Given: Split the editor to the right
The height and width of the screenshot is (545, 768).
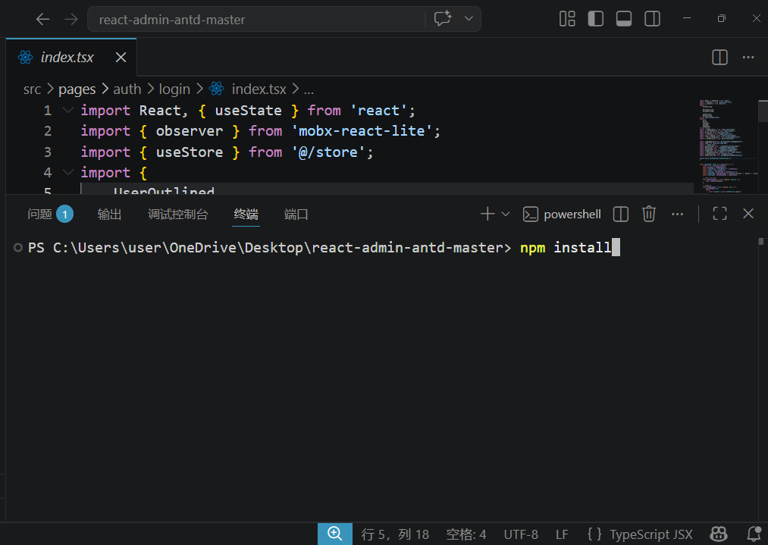Looking at the screenshot, I should coord(719,57).
